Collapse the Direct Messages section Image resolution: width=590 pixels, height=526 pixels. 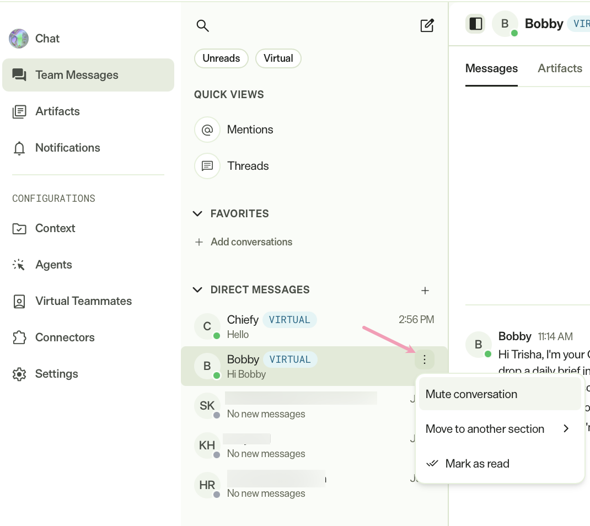(197, 289)
